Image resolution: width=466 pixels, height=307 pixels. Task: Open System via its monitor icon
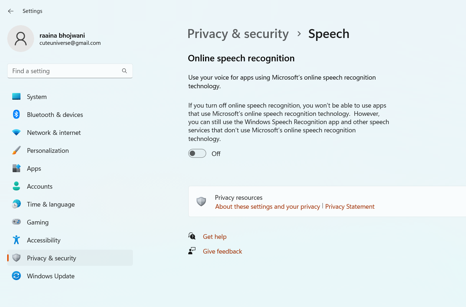tap(16, 97)
